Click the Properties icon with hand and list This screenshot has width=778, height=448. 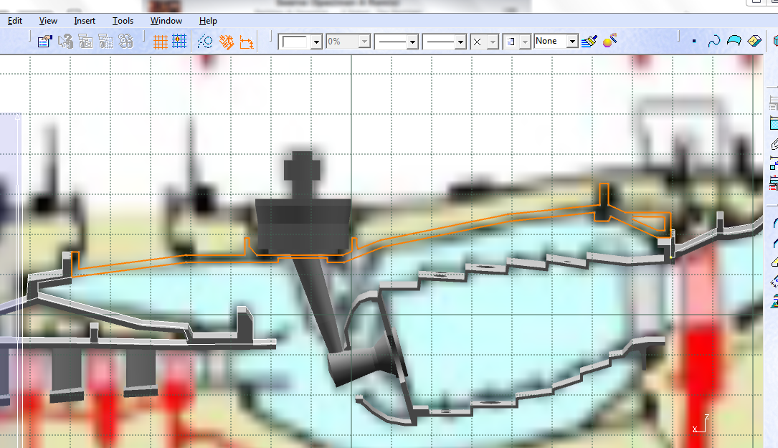point(44,41)
